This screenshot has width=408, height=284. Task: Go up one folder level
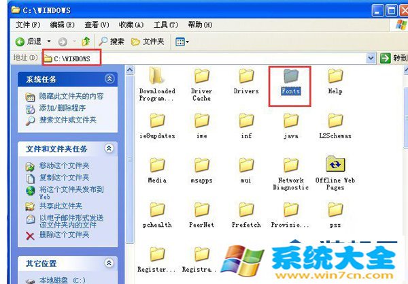coord(86,42)
